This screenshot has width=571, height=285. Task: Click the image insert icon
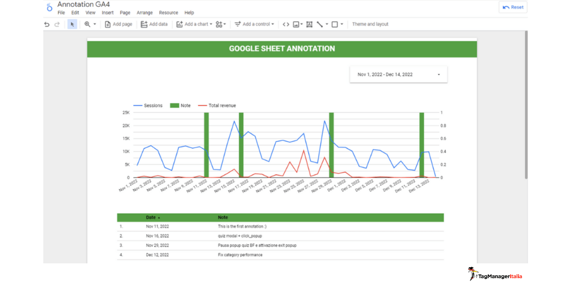296,25
